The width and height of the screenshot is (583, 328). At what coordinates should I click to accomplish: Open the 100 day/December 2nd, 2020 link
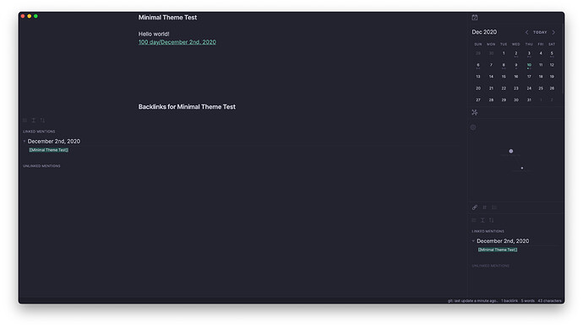tap(177, 42)
